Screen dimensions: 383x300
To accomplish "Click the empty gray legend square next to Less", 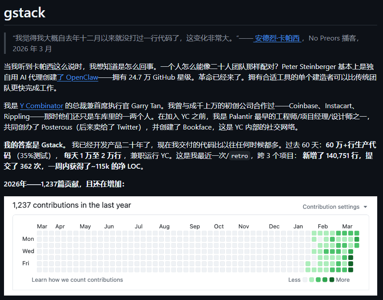I will click(305, 280).
